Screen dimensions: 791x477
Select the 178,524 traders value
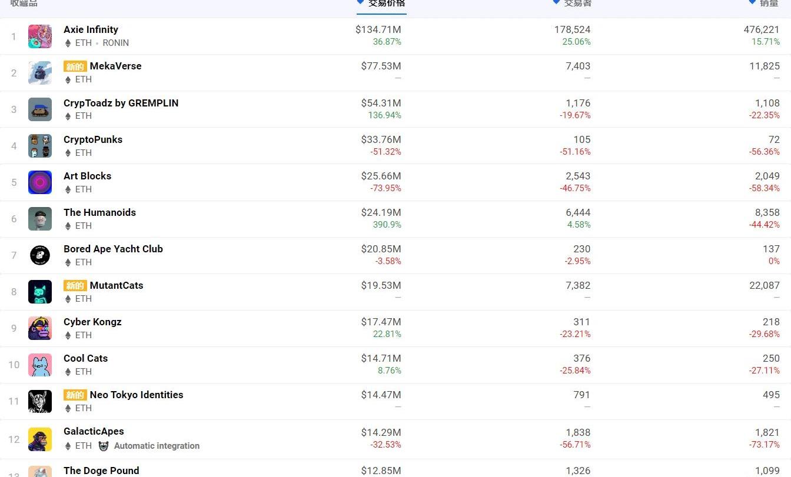572,29
